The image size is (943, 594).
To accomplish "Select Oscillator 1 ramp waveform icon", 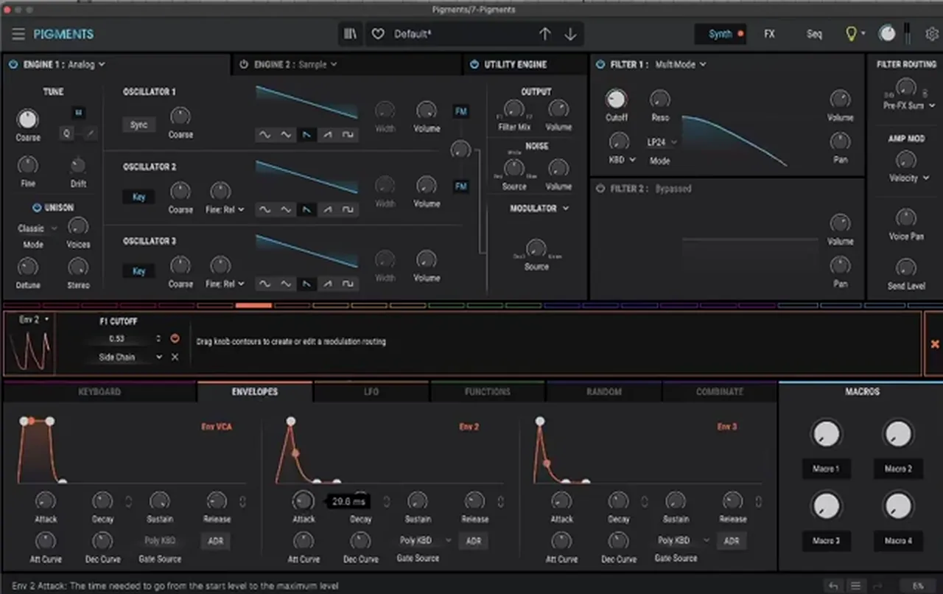I will point(328,135).
